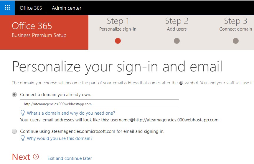Select 'Continue using ateamagencies.onmicrosoft.com' option
The image size is (254, 164).
[14, 131]
